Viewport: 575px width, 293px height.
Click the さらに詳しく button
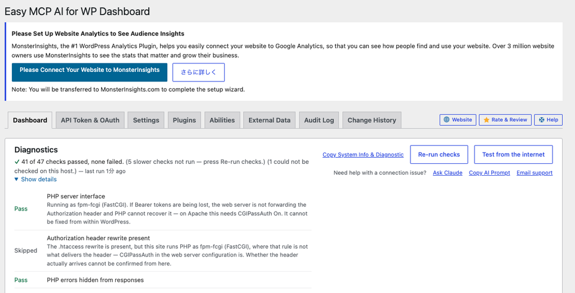[x=198, y=72]
